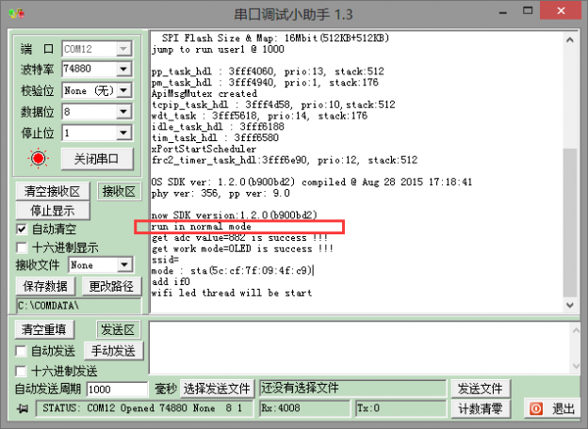588x429 pixels.
Task: Click the C:\COMDATA\ path field
Action: (79, 306)
